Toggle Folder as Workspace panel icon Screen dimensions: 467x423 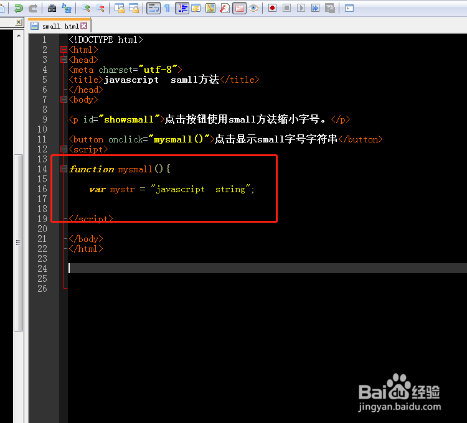point(239,8)
